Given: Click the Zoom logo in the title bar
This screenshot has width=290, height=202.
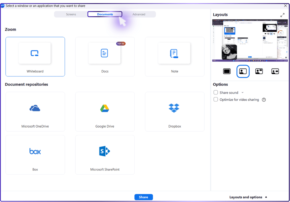Looking at the screenshot, I should (x=2, y=5).
